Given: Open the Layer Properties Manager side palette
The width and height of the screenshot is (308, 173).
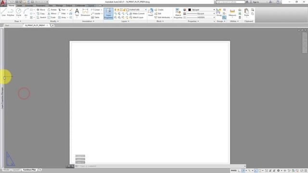Looking at the screenshot, I should point(2,98).
